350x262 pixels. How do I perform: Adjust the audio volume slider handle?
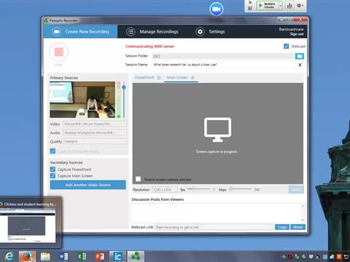point(124,87)
